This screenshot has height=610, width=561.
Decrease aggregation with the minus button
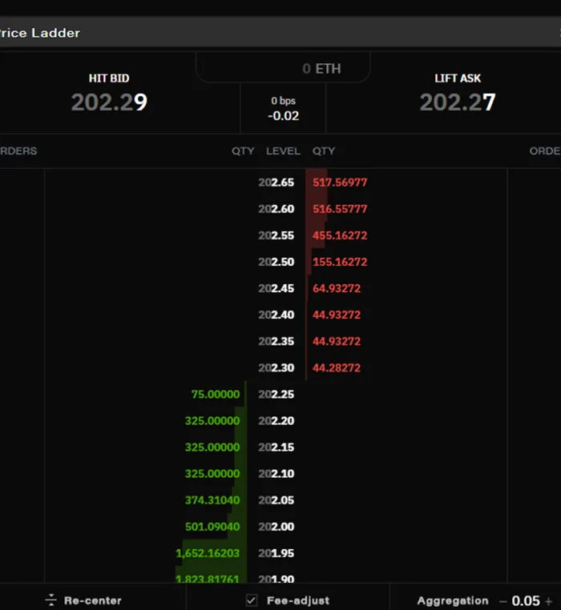point(502,601)
